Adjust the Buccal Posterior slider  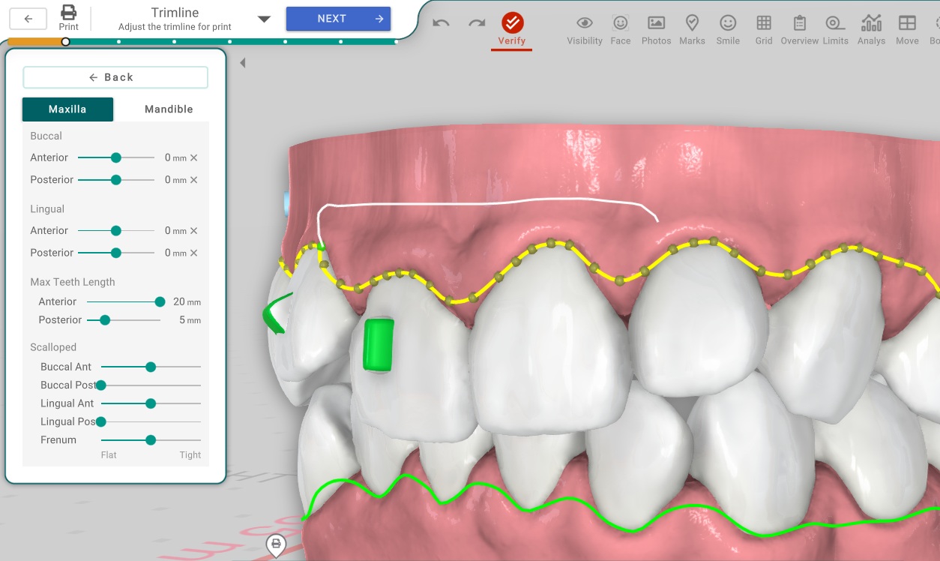[115, 180]
